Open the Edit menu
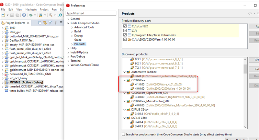 (x=11, y=10)
